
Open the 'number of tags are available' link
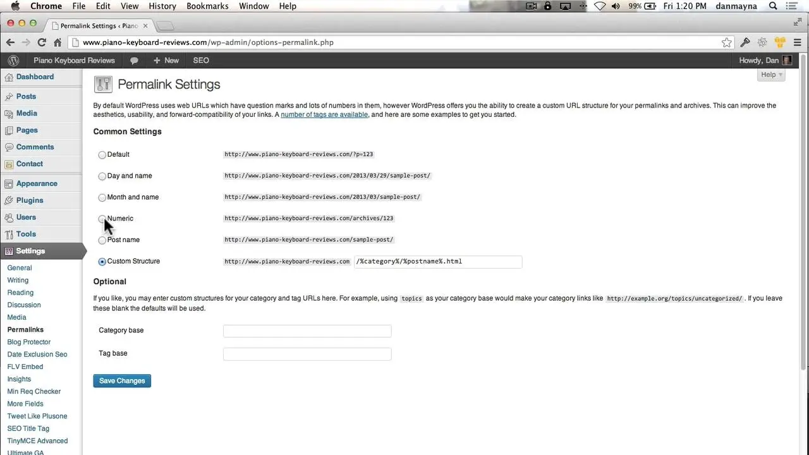pos(324,115)
